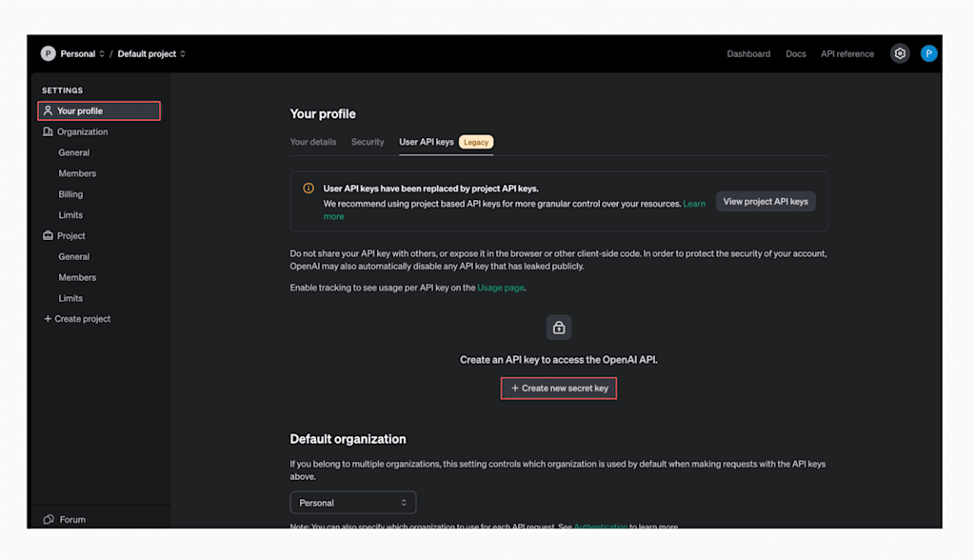The width and height of the screenshot is (975, 560).
Task: Click the Project briefcase icon in the sidebar
Action: click(x=48, y=235)
